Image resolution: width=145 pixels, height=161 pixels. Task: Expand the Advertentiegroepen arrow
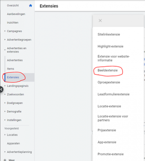[5, 40]
